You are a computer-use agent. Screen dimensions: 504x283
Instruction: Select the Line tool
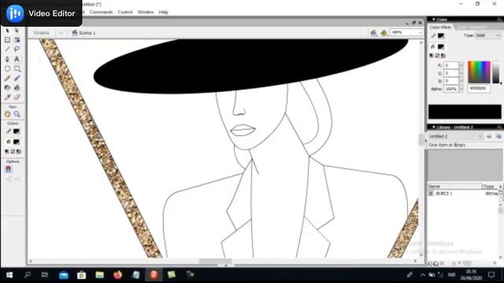(7, 49)
